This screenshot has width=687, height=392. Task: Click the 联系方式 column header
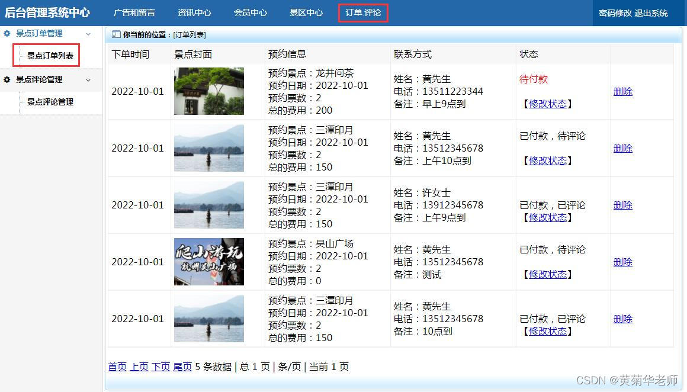pos(413,54)
